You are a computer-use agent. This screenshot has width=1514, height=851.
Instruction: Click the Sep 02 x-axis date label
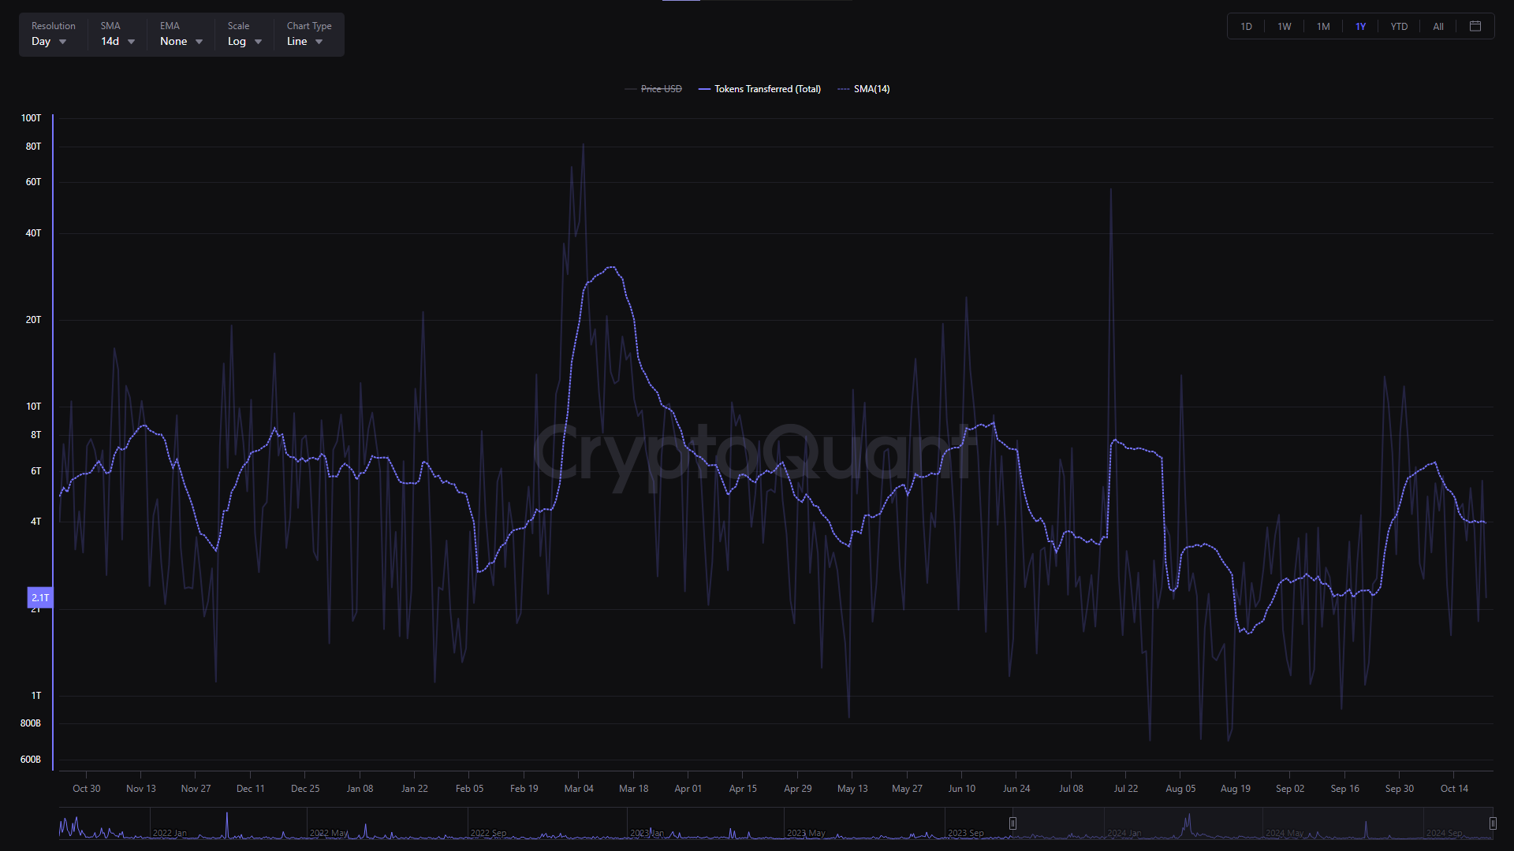(1290, 789)
